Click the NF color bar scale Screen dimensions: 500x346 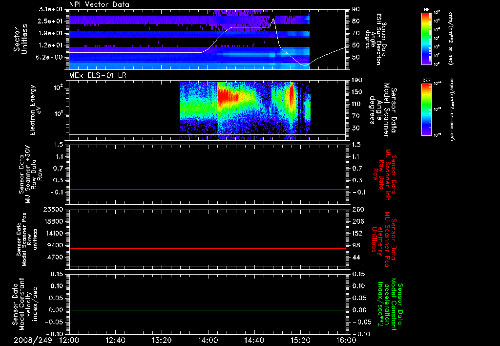pos(427,39)
